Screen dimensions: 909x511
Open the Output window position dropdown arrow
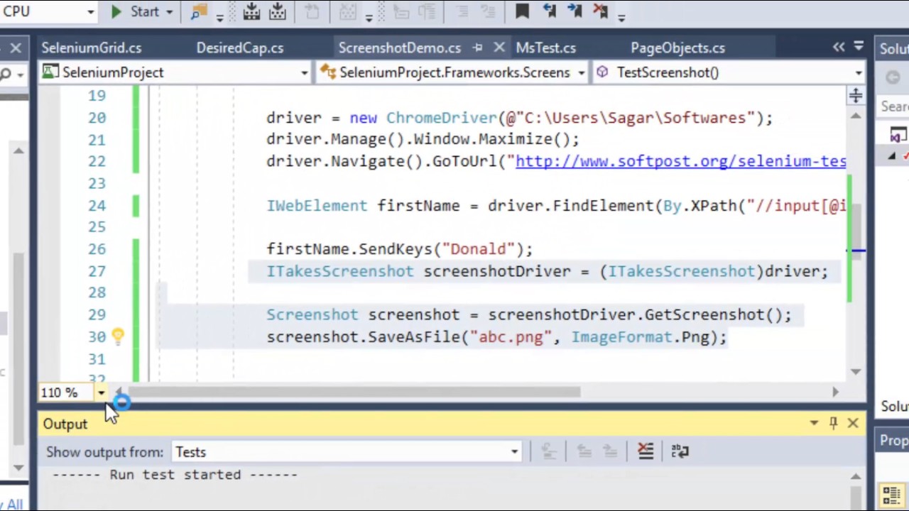click(x=814, y=423)
